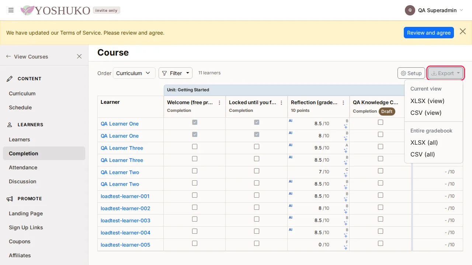Click AI badge in loadtest-learner-003 row
This screenshot has height=265, width=472.
(291, 218)
